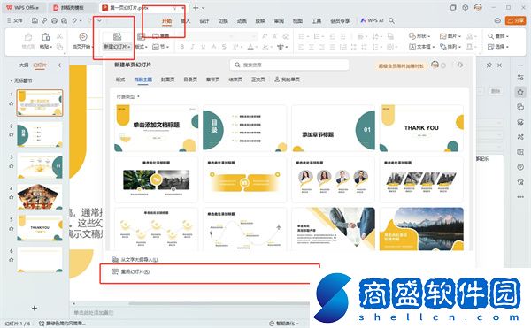Choose the 添加章节标题 section template
Viewport: 531px width, 328px height.
(x=334, y=128)
